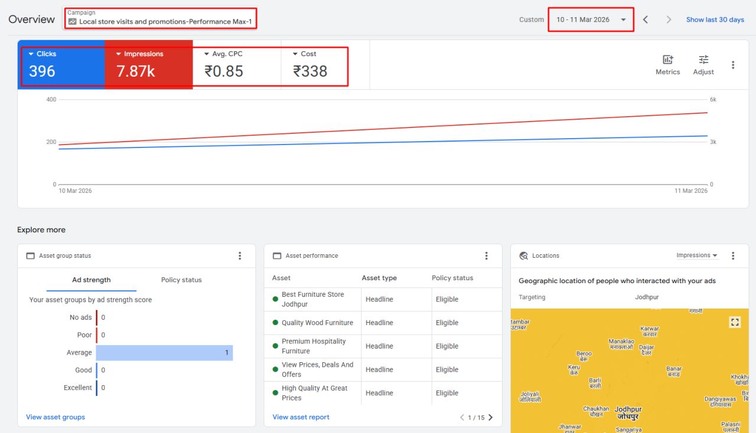Screen dimensions: 756x433
Task: Go to previous date range arrow
Action: (x=646, y=19)
